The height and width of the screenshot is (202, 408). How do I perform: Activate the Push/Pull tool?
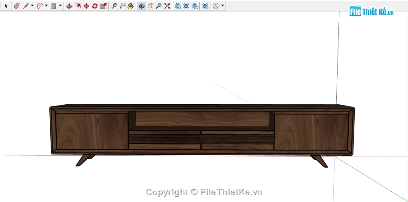(x=69, y=6)
